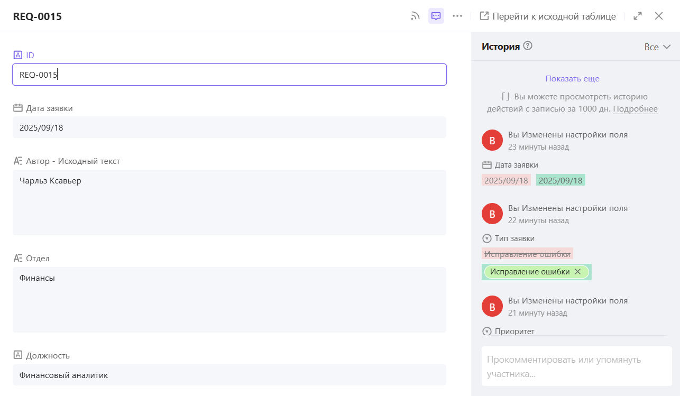Click the "21 минуту назад" timestamp
680x396 pixels.
pos(538,313)
